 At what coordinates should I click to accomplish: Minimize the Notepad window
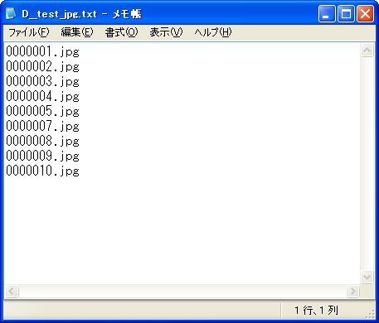pos(327,14)
